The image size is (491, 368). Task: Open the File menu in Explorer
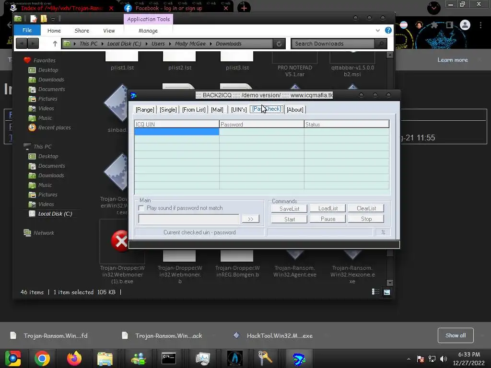point(27,30)
